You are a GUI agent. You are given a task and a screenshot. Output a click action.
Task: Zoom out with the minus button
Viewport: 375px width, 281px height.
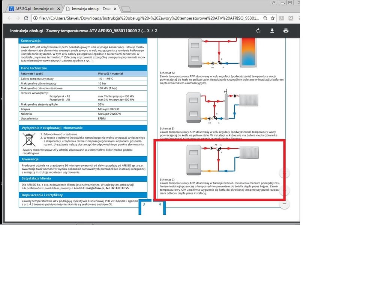point(285,203)
